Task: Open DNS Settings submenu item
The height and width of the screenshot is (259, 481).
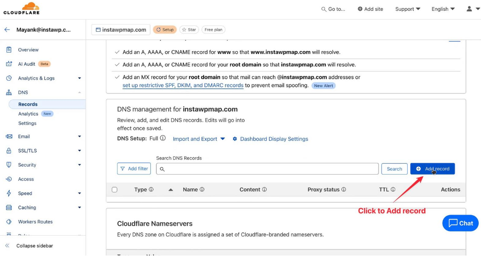Action: click(27, 123)
